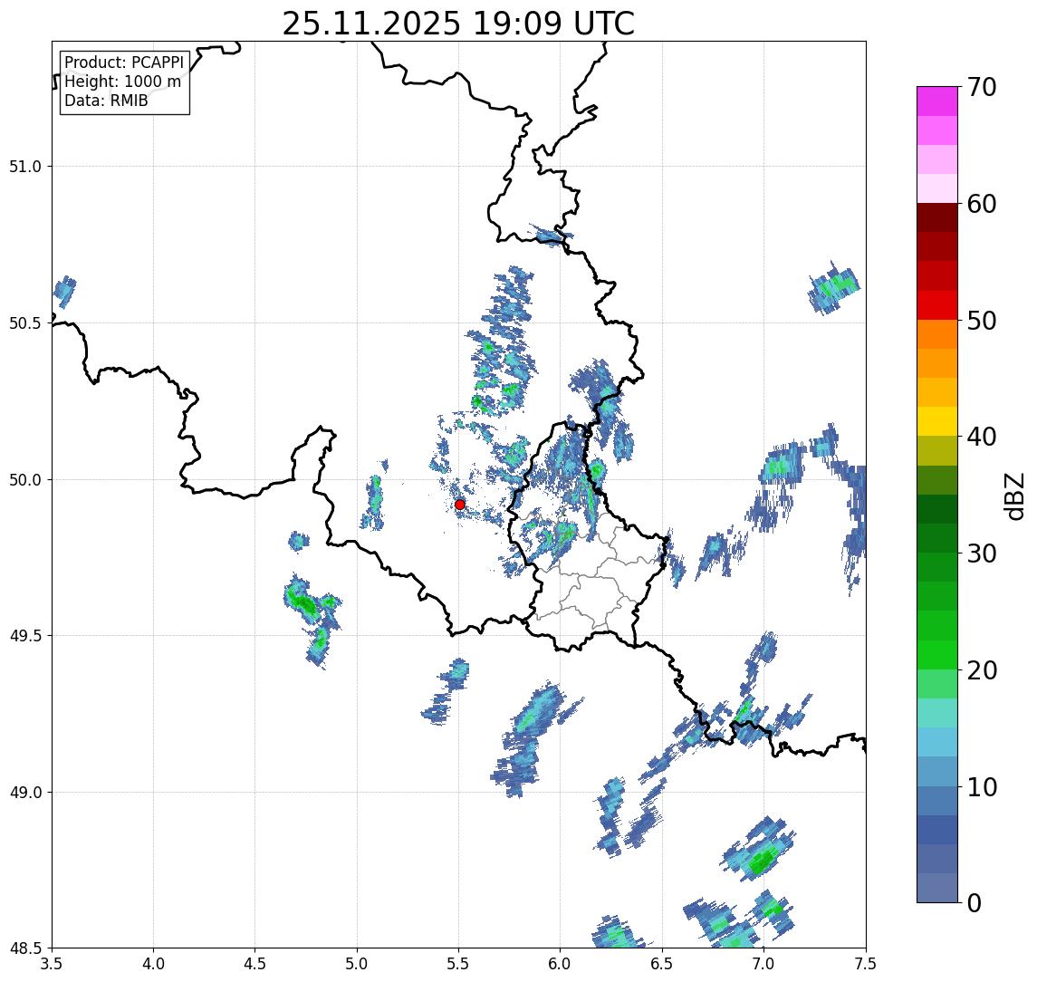Click colorbar tick label 70
Image resolution: width=1037 pixels, height=982 pixels.
(x=982, y=87)
